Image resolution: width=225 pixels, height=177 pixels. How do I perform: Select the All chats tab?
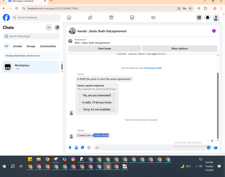pyautogui.click(x=6, y=46)
